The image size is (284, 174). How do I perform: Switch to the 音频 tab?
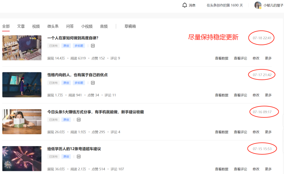pos(104,26)
